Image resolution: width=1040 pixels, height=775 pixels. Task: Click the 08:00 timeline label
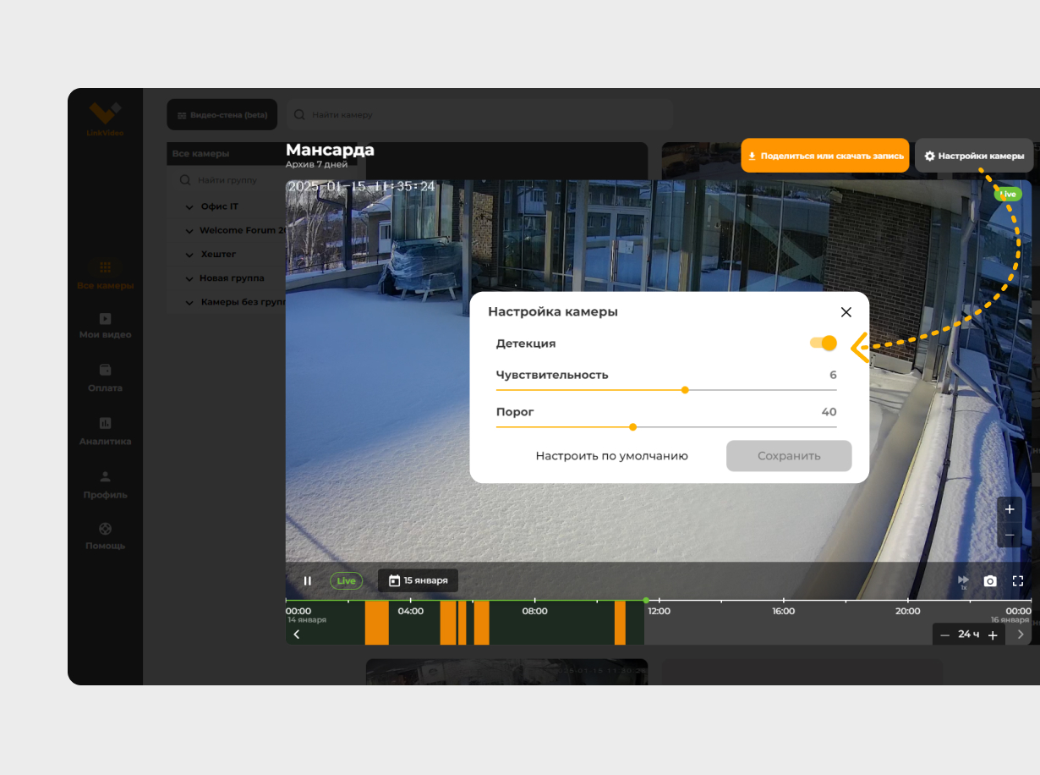pyautogui.click(x=534, y=611)
